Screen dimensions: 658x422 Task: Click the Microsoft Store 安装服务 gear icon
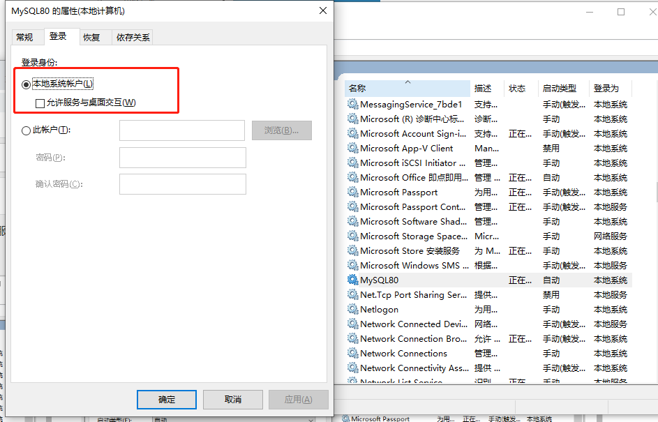tap(351, 250)
